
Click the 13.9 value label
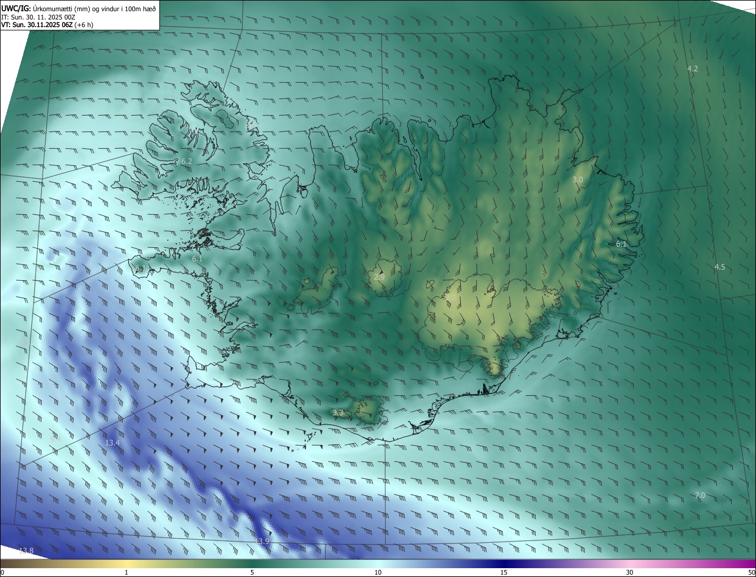pyautogui.click(x=262, y=541)
